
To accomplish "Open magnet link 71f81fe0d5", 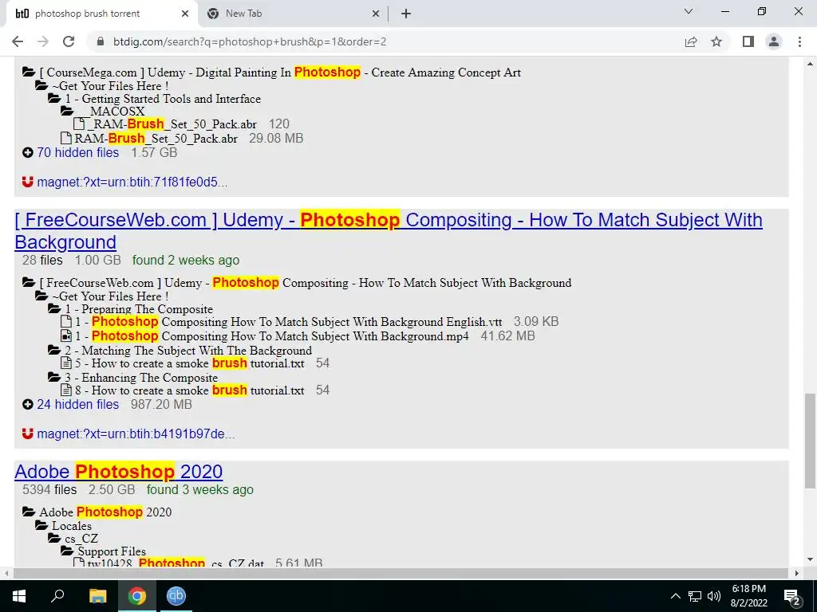I will [132, 182].
